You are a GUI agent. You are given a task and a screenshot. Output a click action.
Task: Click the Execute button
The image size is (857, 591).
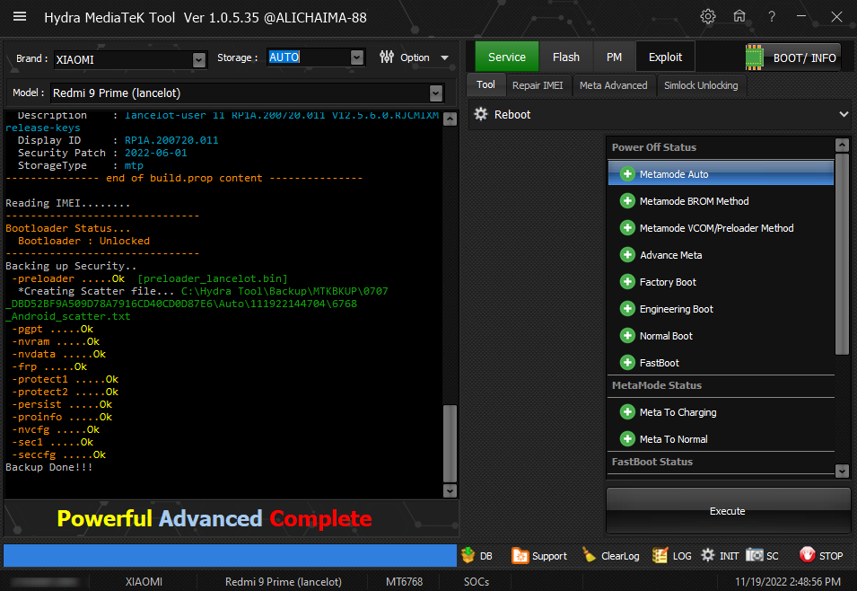pyautogui.click(x=728, y=510)
